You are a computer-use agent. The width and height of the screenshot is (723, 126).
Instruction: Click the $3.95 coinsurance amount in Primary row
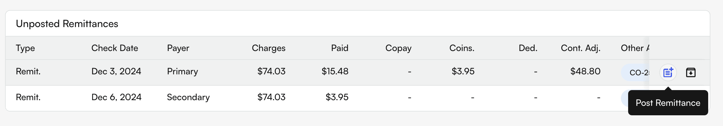pyautogui.click(x=463, y=72)
